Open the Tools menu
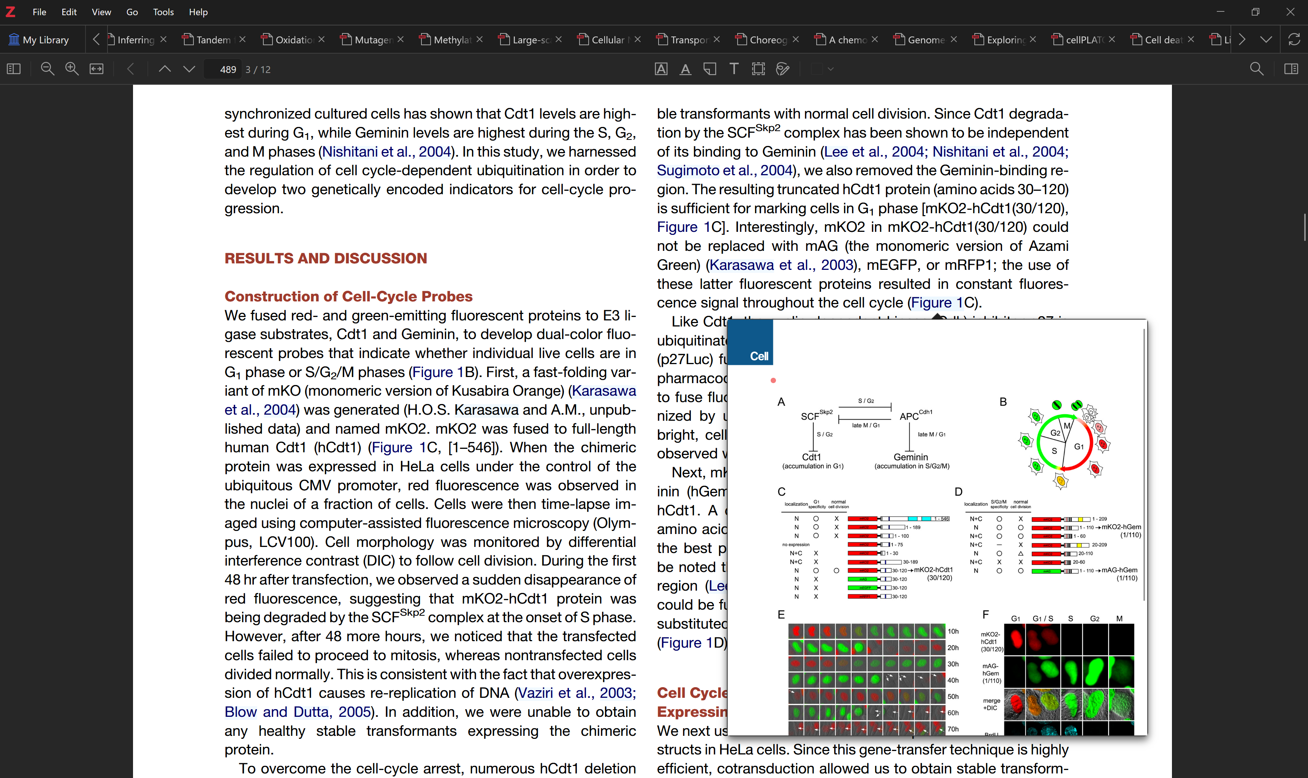 tap(163, 12)
